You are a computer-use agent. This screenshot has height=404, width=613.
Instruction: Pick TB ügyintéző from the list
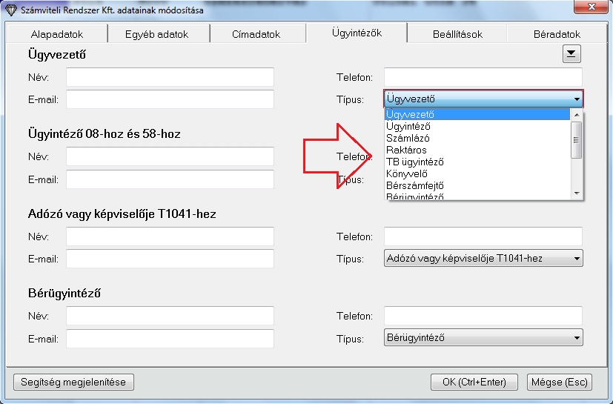[x=414, y=162]
